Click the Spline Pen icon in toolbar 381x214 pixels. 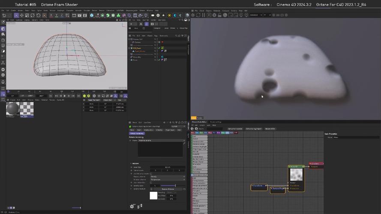point(97,15)
